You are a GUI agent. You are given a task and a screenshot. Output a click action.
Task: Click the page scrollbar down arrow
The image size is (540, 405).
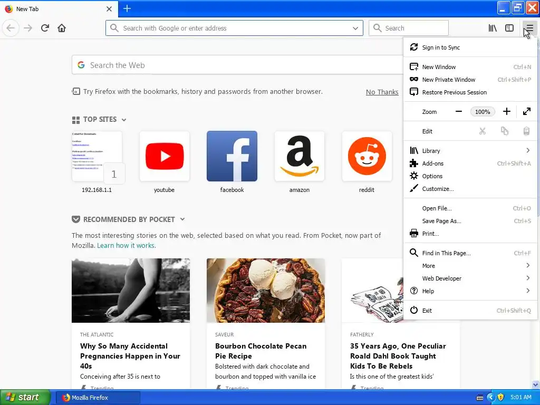pyautogui.click(x=536, y=384)
